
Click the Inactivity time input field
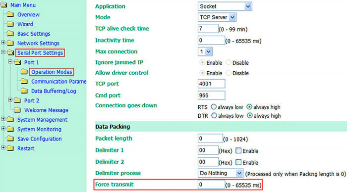click(x=211, y=40)
